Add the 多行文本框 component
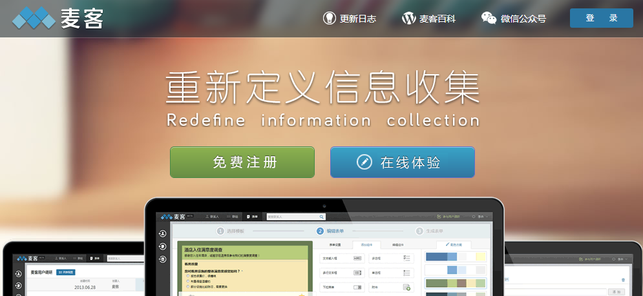643x296 pixels. point(342,273)
